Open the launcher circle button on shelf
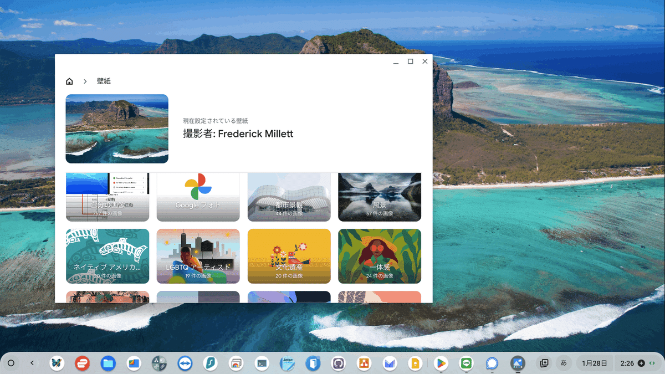The height and width of the screenshot is (374, 665). pos(11,363)
